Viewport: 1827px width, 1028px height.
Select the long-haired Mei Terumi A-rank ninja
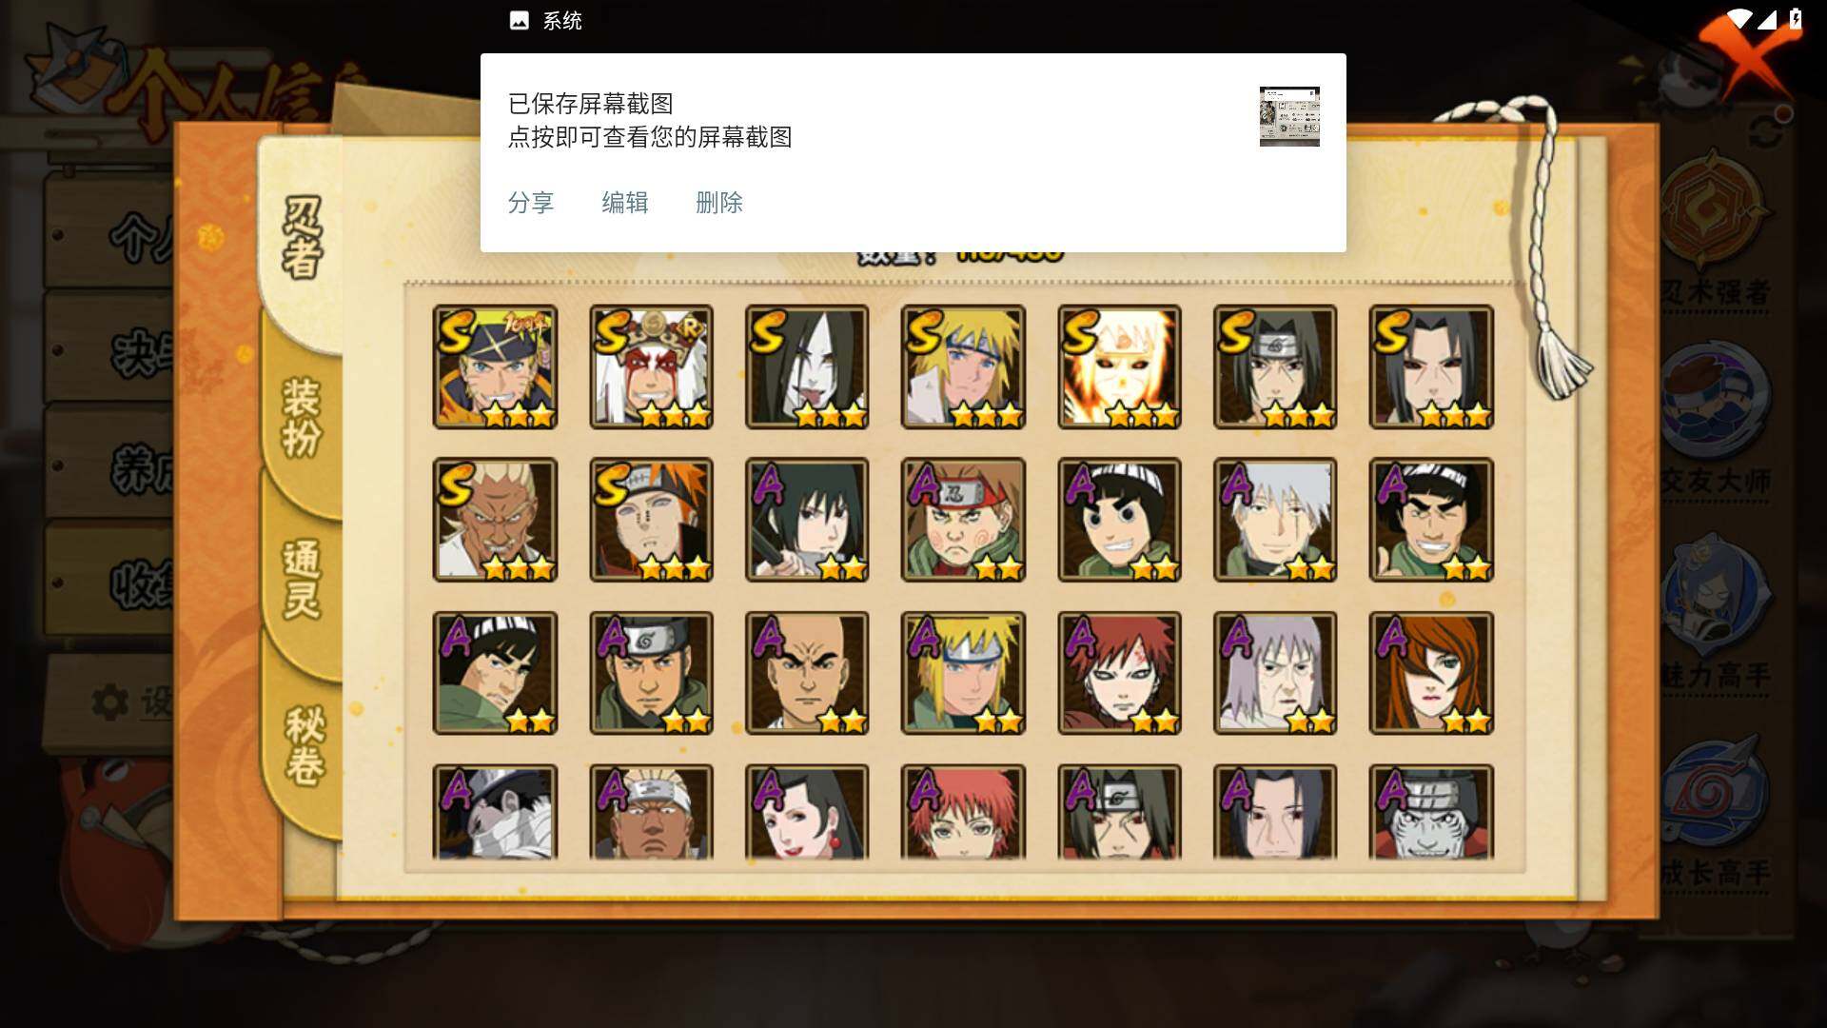(1431, 673)
